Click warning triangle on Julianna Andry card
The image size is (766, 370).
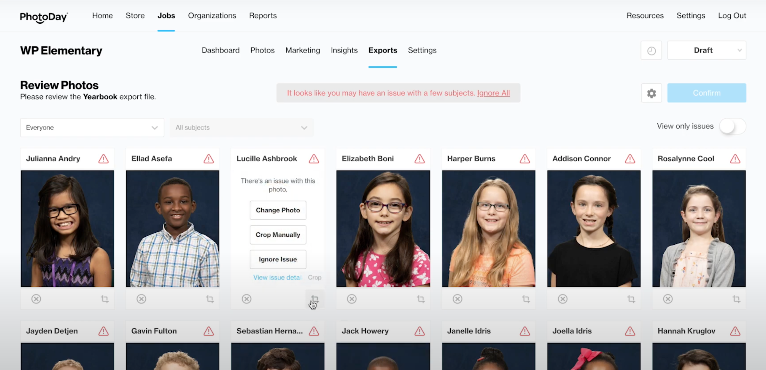104,159
